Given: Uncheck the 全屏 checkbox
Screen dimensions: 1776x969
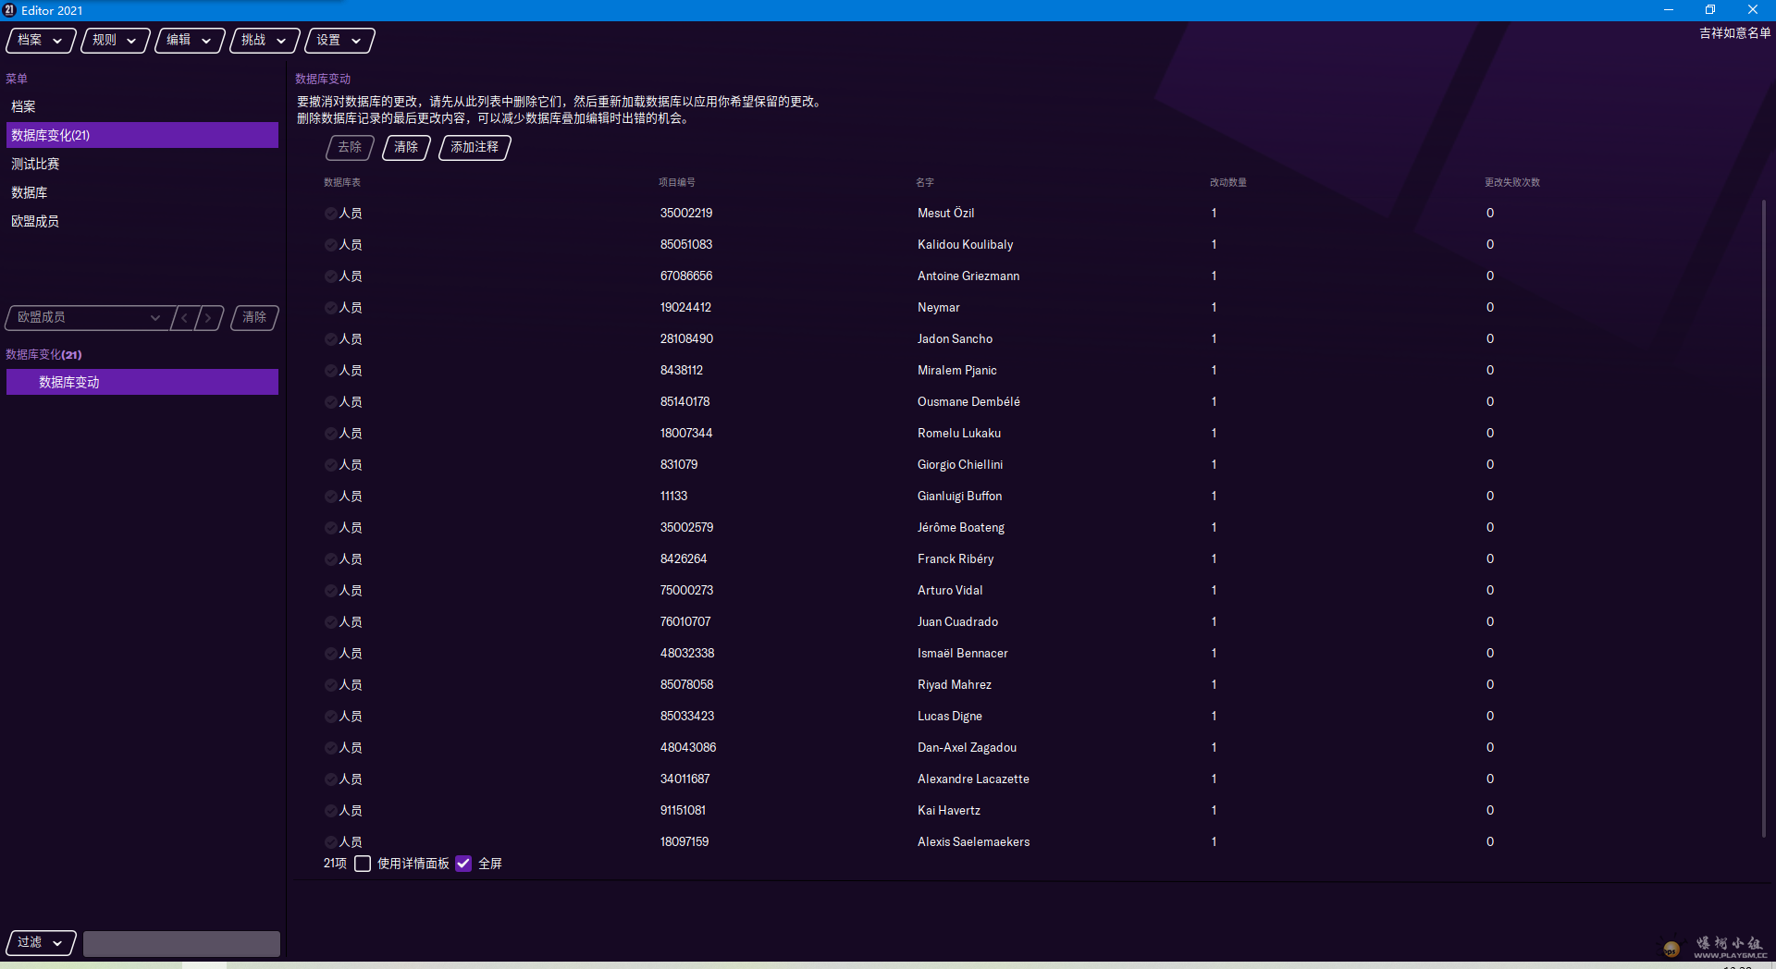Looking at the screenshot, I should coord(463,864).
